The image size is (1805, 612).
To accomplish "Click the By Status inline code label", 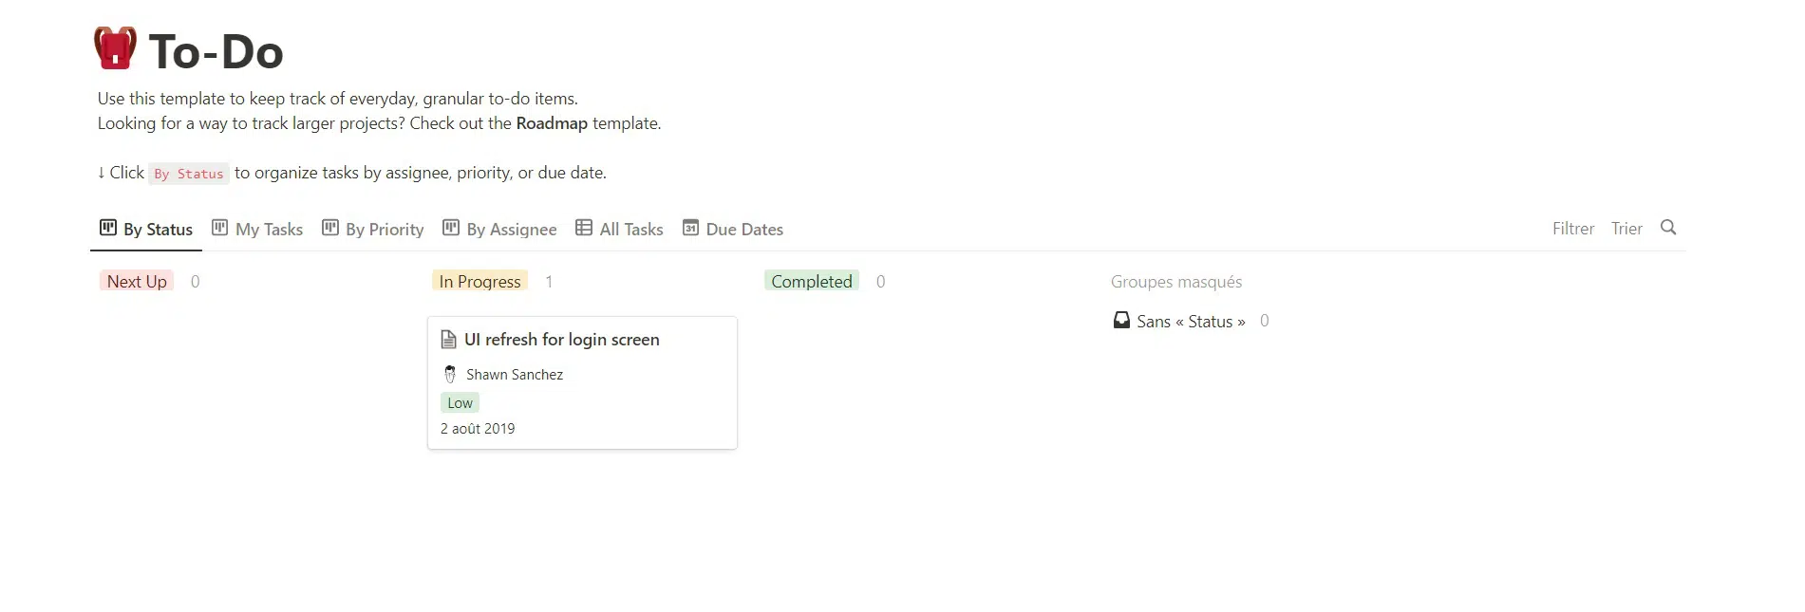I will point(189,174).
